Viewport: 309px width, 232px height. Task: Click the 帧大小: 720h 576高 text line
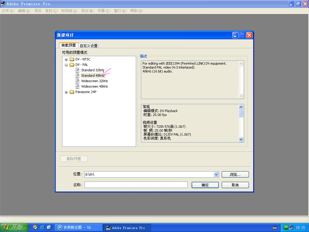click(x=164, y=127)
